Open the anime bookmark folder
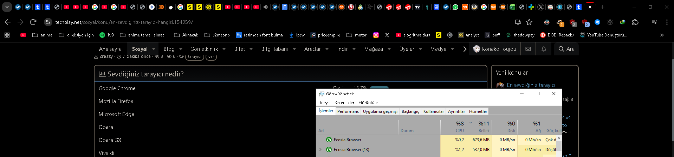 (x=42, y=35)
